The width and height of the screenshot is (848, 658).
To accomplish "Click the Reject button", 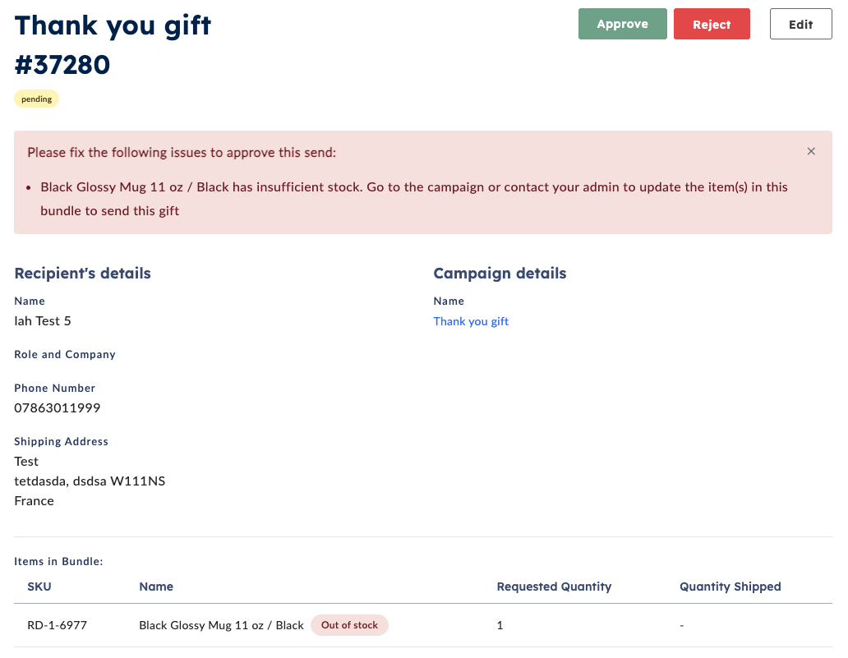I will [x=712, y=24].
